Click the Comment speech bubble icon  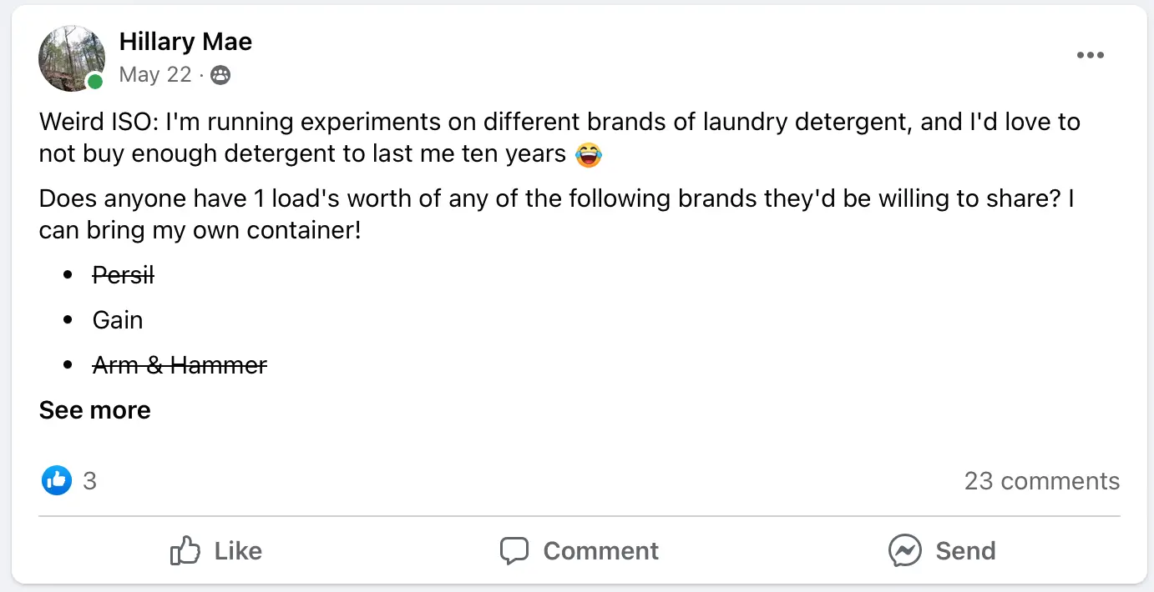[x=515, y=550]
